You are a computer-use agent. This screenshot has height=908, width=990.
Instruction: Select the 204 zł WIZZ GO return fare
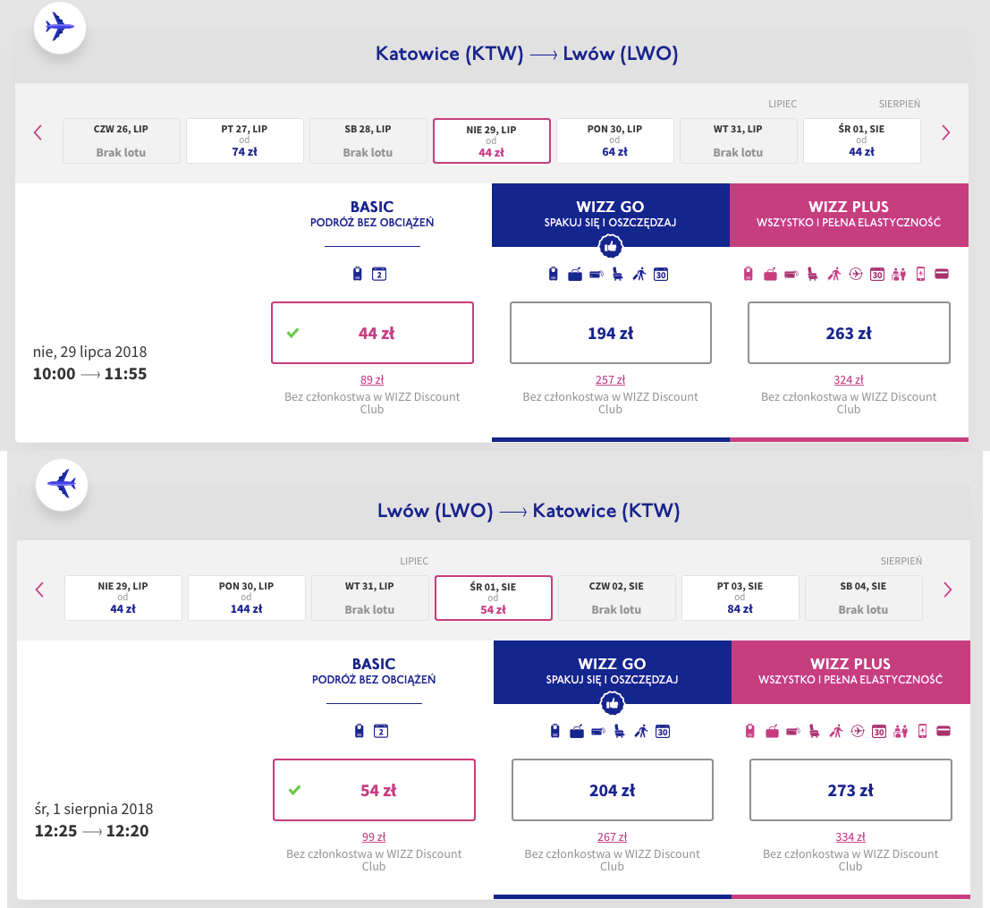613,790
